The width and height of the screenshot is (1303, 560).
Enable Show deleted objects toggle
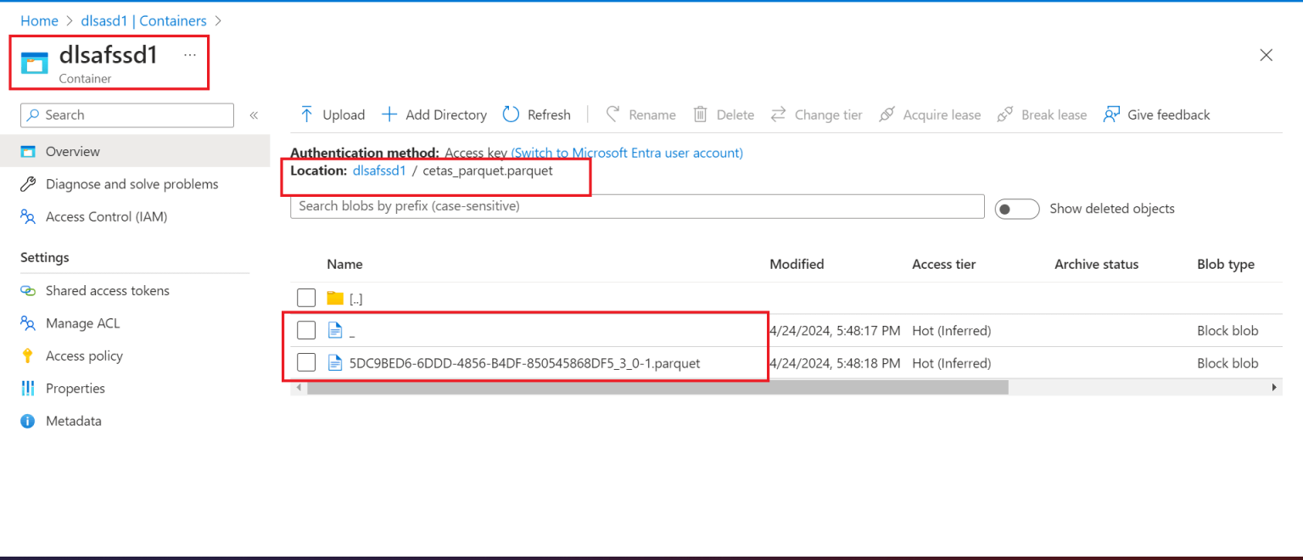click(1017, 209)
